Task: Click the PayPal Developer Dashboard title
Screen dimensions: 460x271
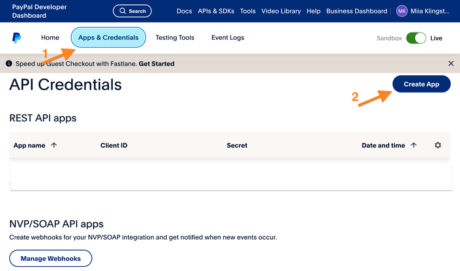Action: [x=39, y=11]
